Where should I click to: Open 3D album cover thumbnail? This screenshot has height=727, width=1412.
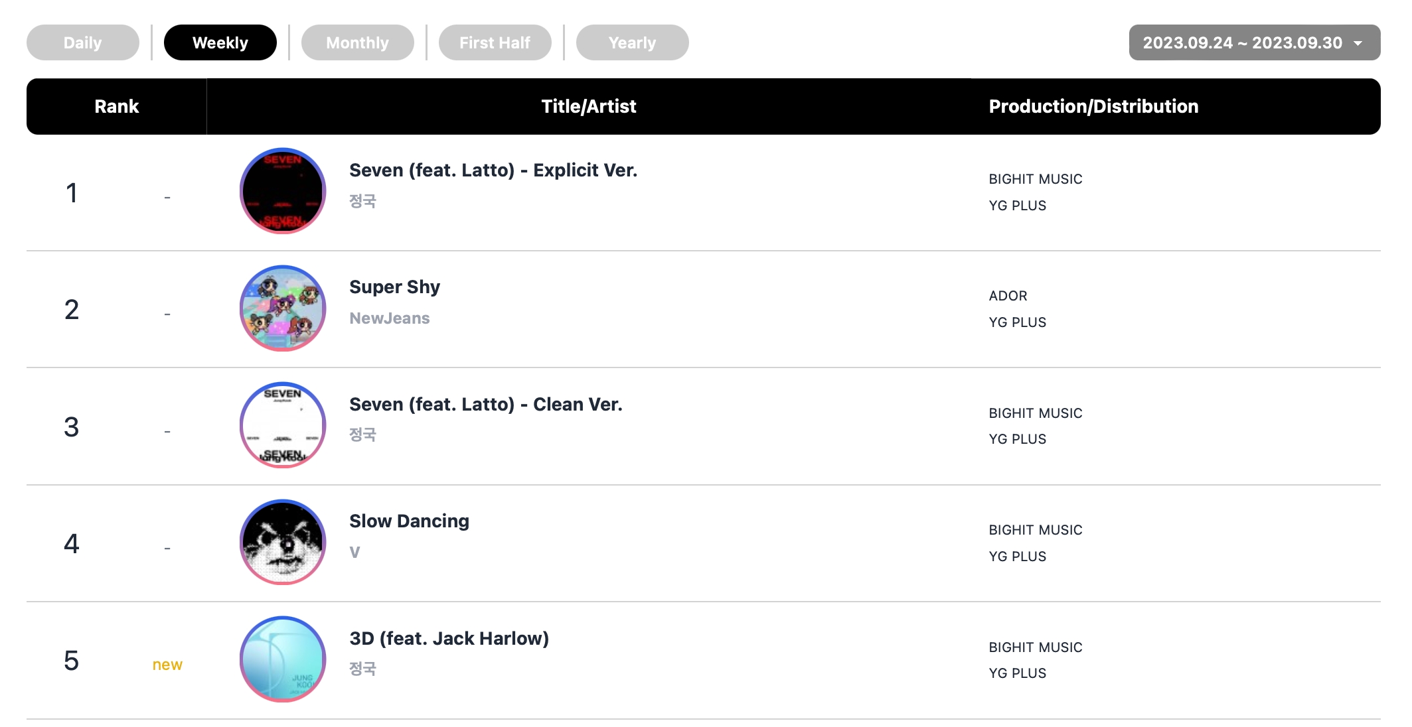(x=283, y=659)
